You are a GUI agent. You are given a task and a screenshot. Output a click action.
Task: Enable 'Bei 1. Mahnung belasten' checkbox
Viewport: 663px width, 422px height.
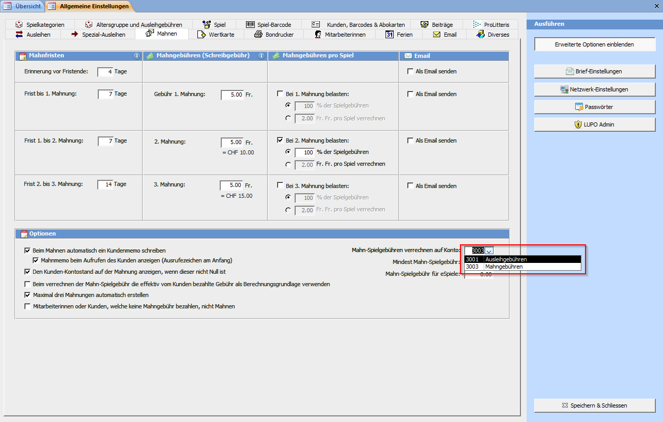point(281,94)
